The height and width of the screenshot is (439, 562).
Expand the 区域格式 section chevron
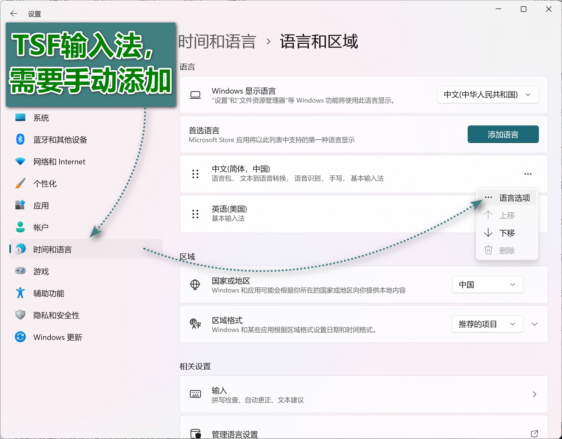(x=534, y=324)
